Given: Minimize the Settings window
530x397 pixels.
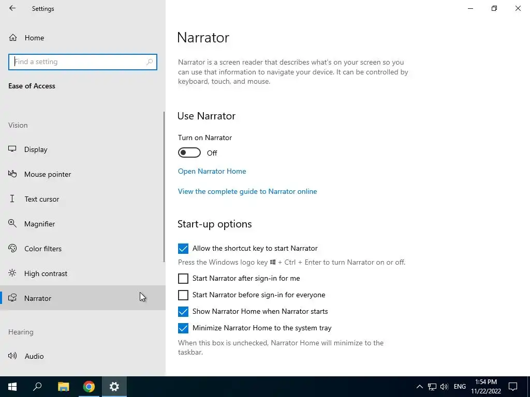Looking at the screenshot, I should click(x=470, y=8).
